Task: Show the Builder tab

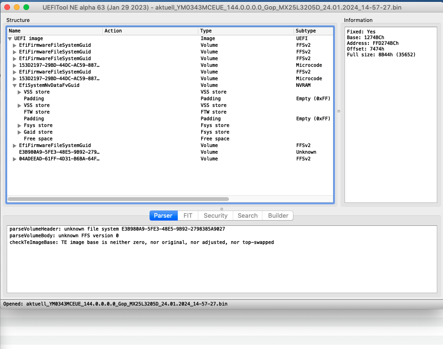Action: tap(278, 215)
